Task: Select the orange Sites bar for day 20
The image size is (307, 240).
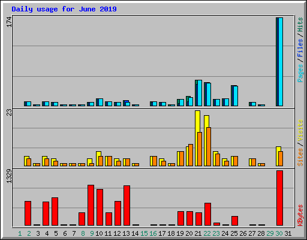Action: (x=191, y=155)
